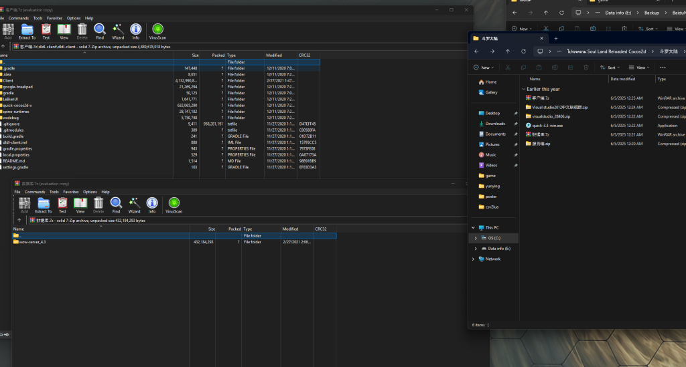686x367 pixels.
Task: Click the Test icon in top WinRAR window
Action: point(46,31)
